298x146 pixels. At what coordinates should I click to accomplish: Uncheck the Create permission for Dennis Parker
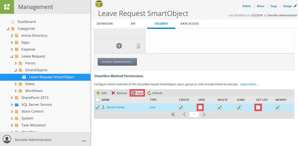click(181, 107)
